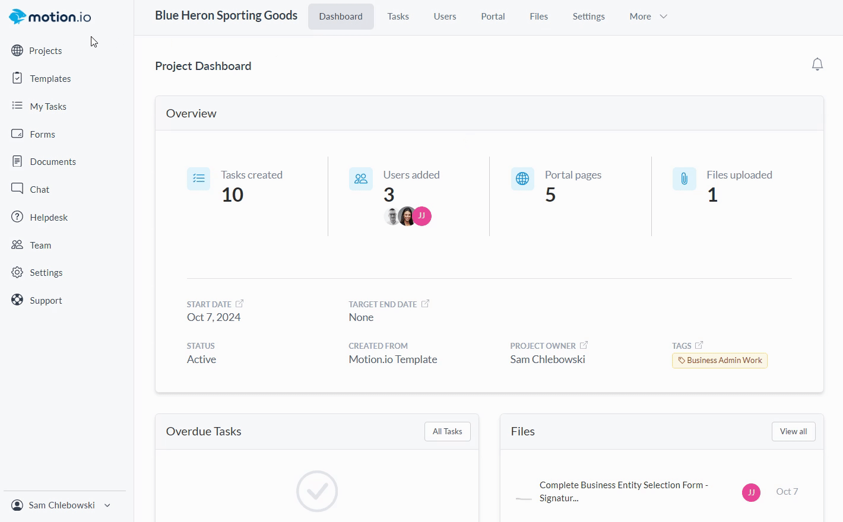Expand the More dropdown menu
This screenshot has width=843, height=522.
click(x=648, y=17)
